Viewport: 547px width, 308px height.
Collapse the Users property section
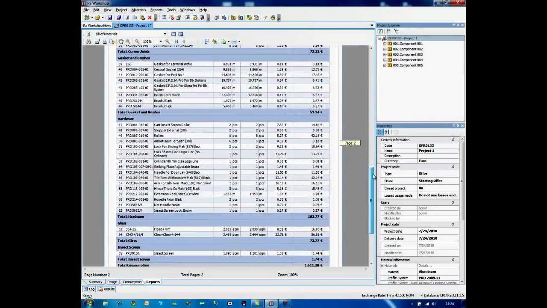[x=453, y=202]
